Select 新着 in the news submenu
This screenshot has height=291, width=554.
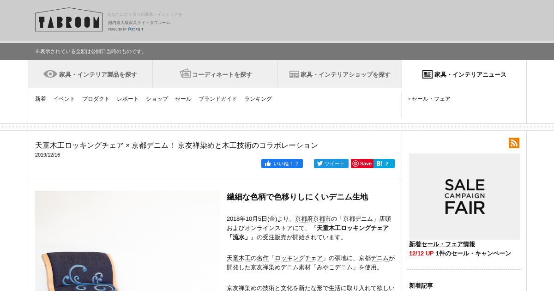[x=41, y=99]
